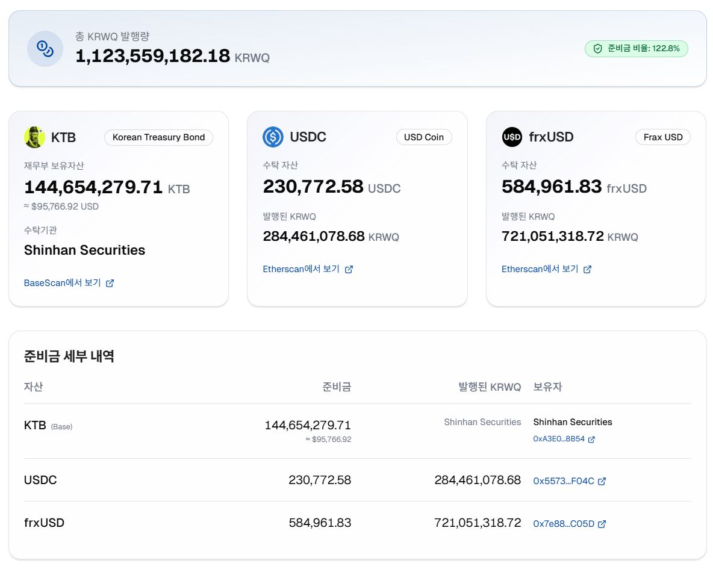
Task: Click the KRWQ coin icon beside total supply
Action: coord(45,49)
